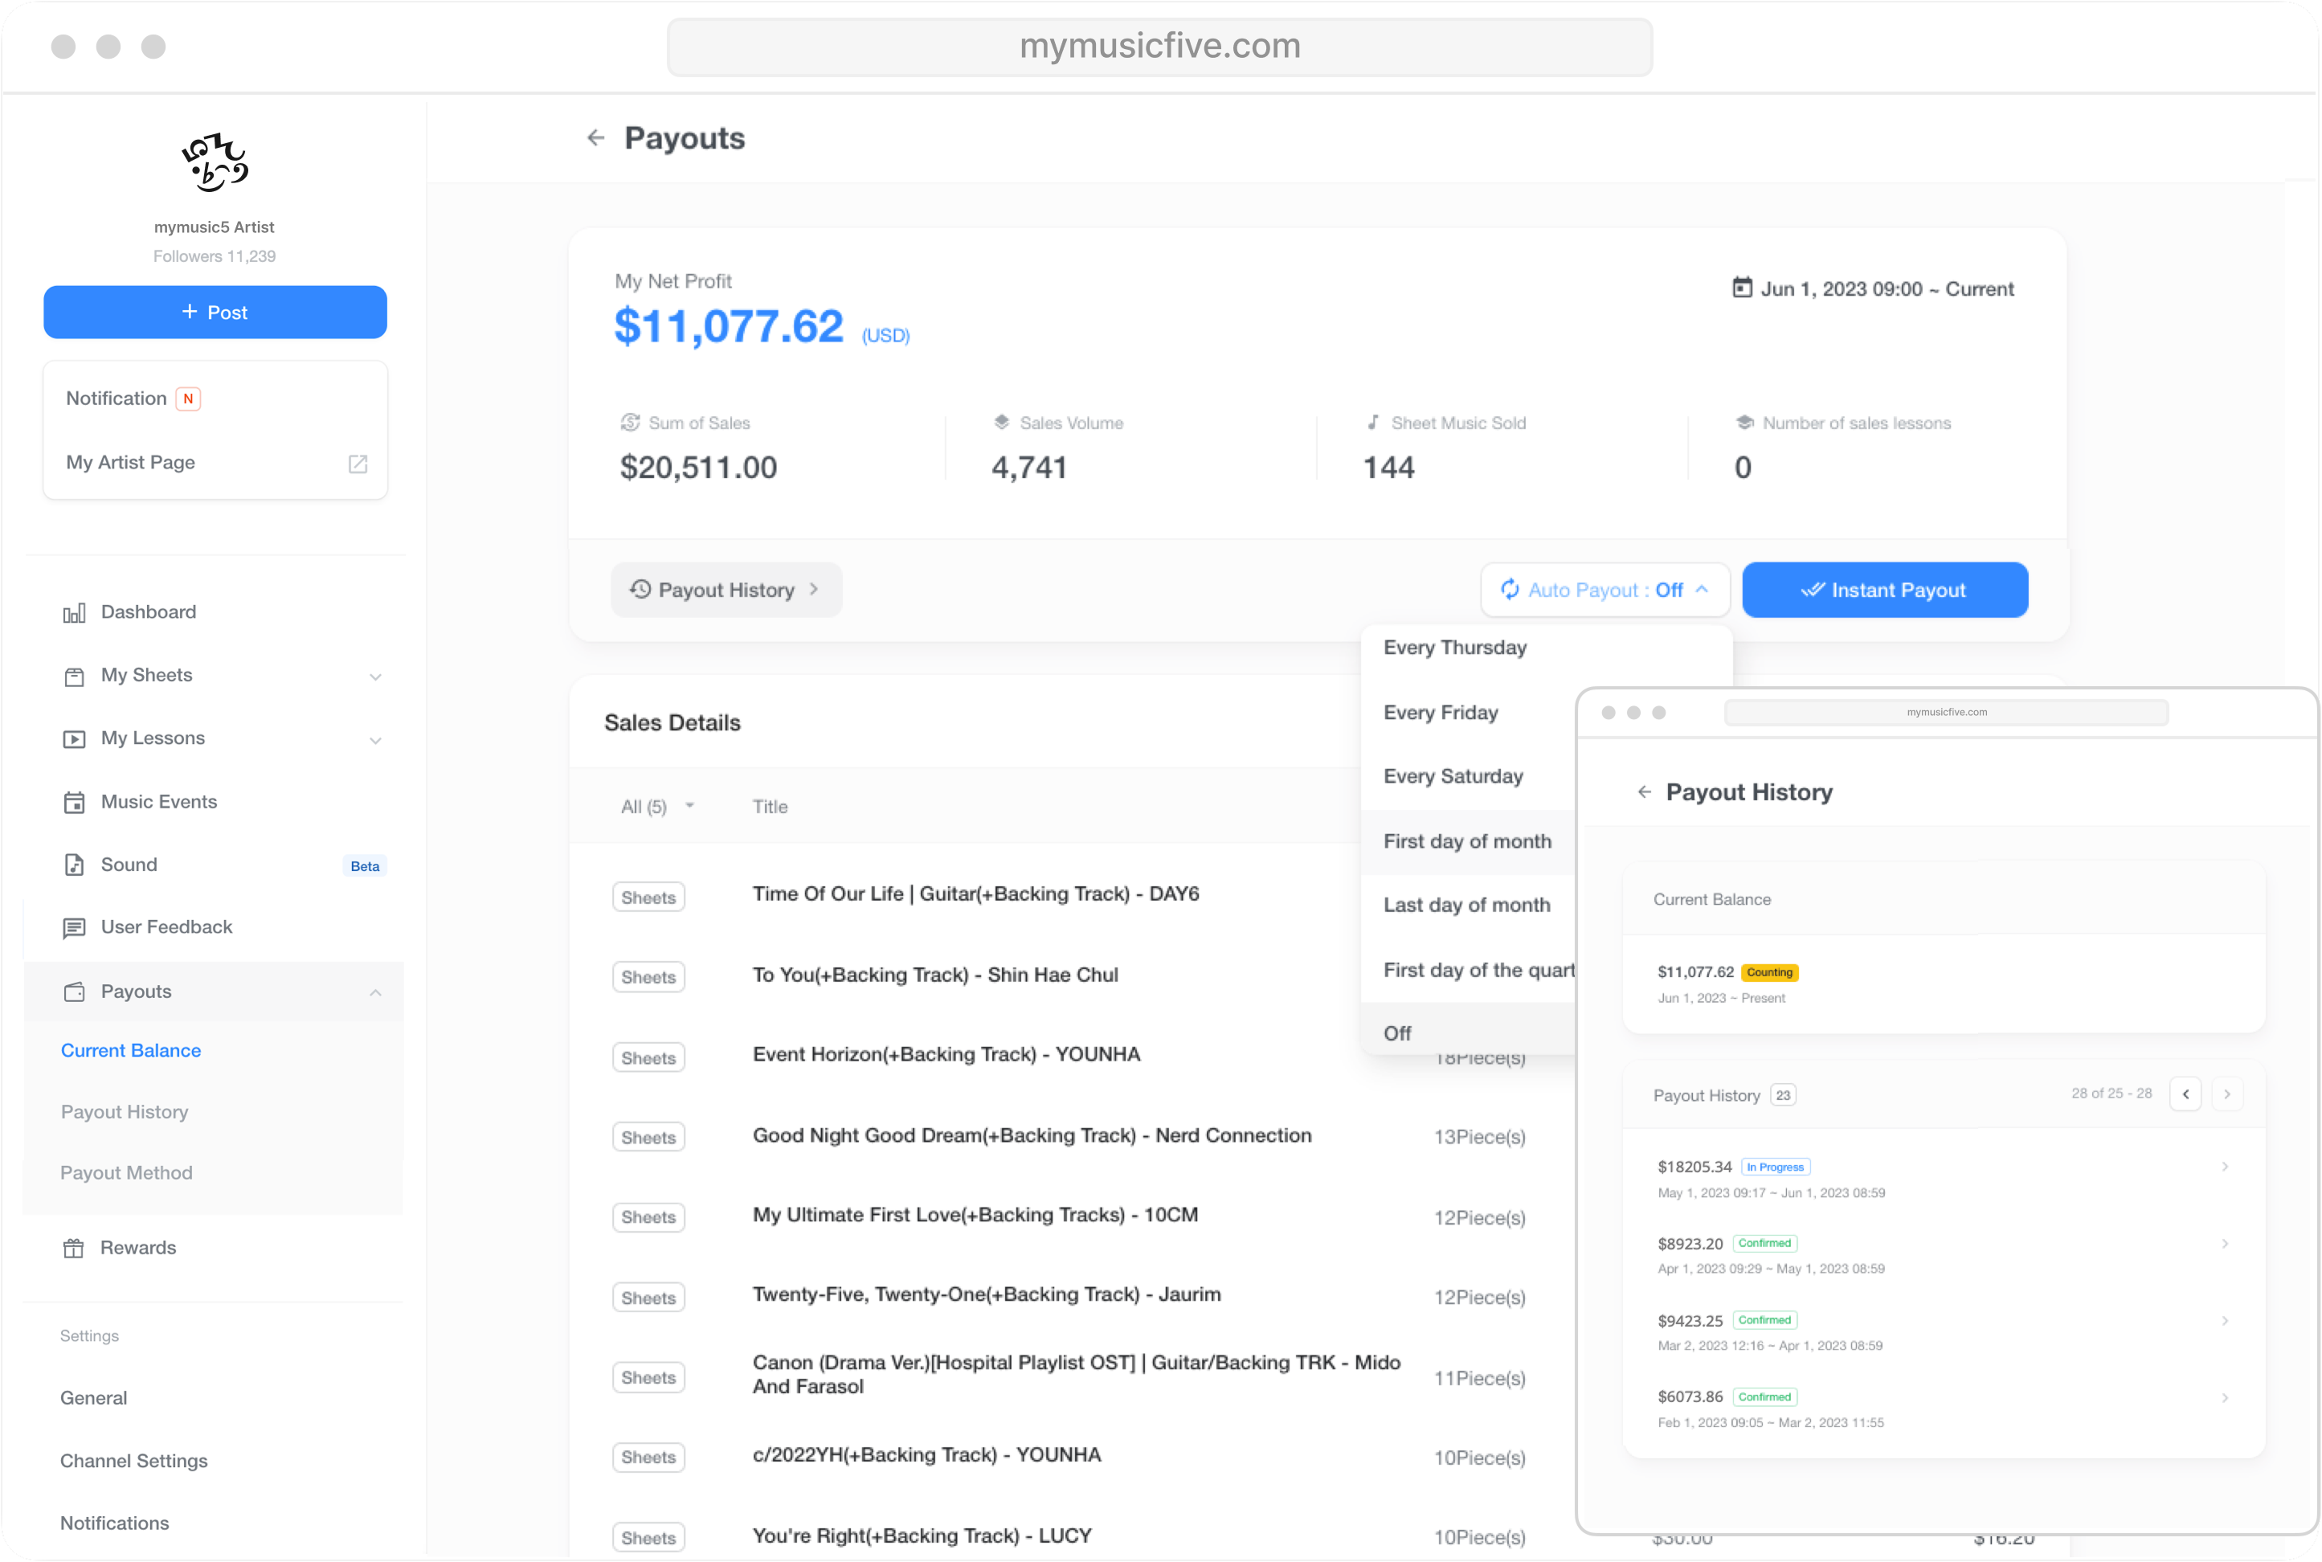Click the Rewards gift icon
2322x1562 pixels.
point(74,1248)
